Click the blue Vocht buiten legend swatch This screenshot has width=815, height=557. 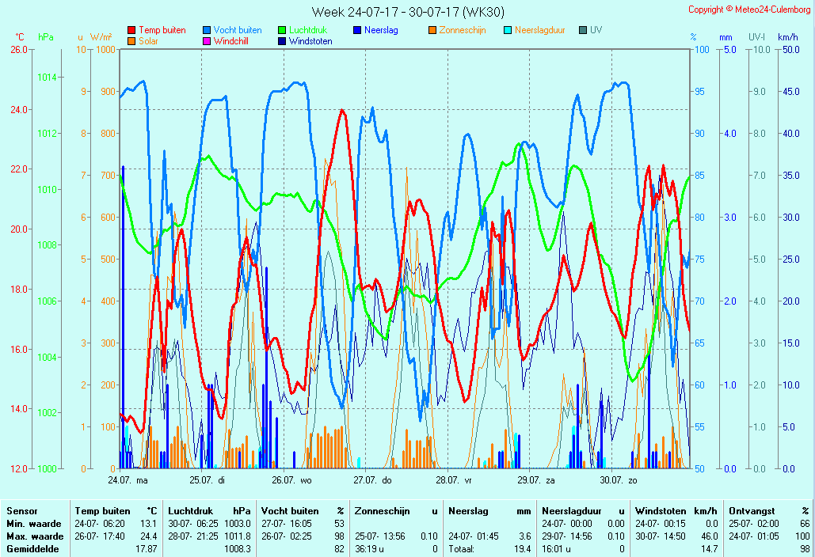coord(207,30)
